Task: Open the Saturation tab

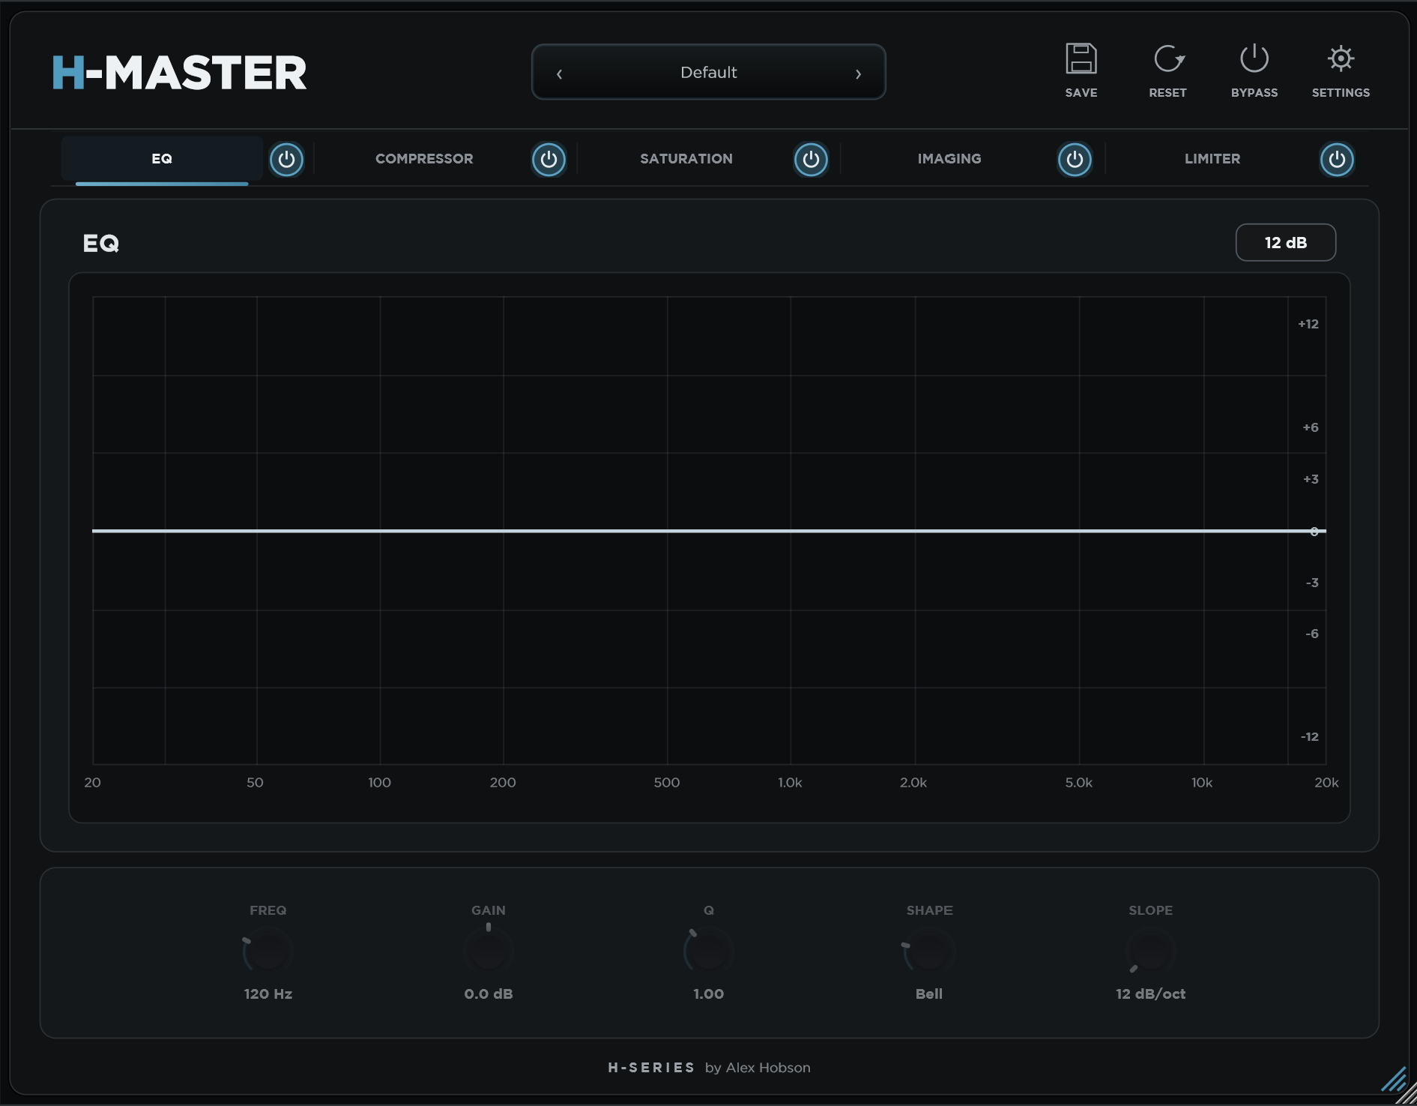Action: (x=686, y=159)
